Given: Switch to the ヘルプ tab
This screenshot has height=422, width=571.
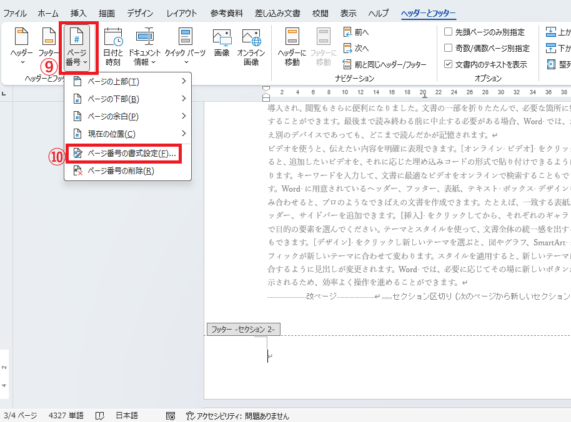Looking at the screenshot, I should click(379, 14).
